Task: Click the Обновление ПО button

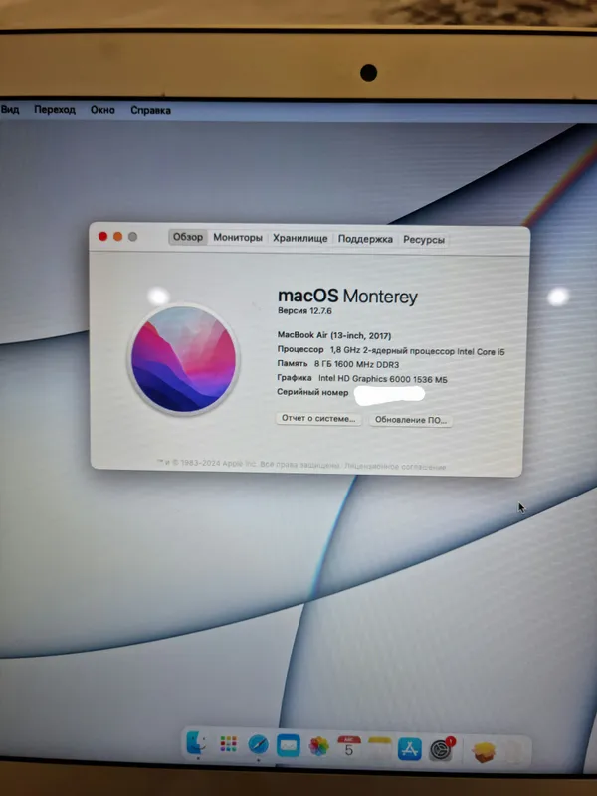Action: click(411, 420)
